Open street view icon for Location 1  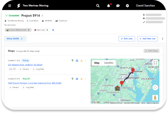click(81, 61)
